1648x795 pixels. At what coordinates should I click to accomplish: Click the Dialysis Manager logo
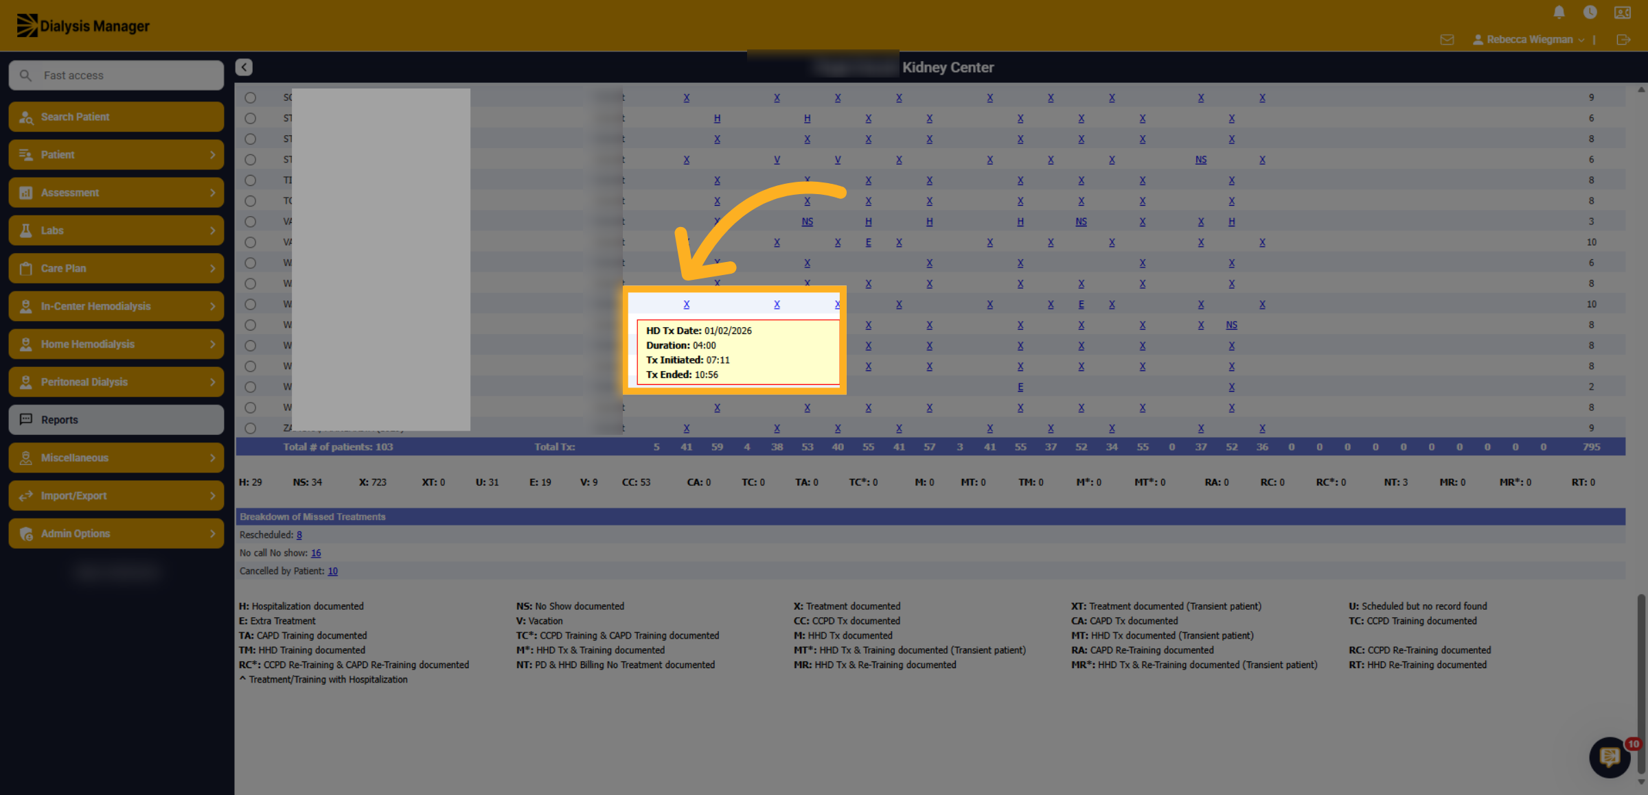point(82,25)
